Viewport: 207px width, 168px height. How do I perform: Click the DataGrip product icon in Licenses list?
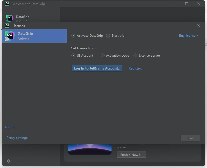point(9,36)
